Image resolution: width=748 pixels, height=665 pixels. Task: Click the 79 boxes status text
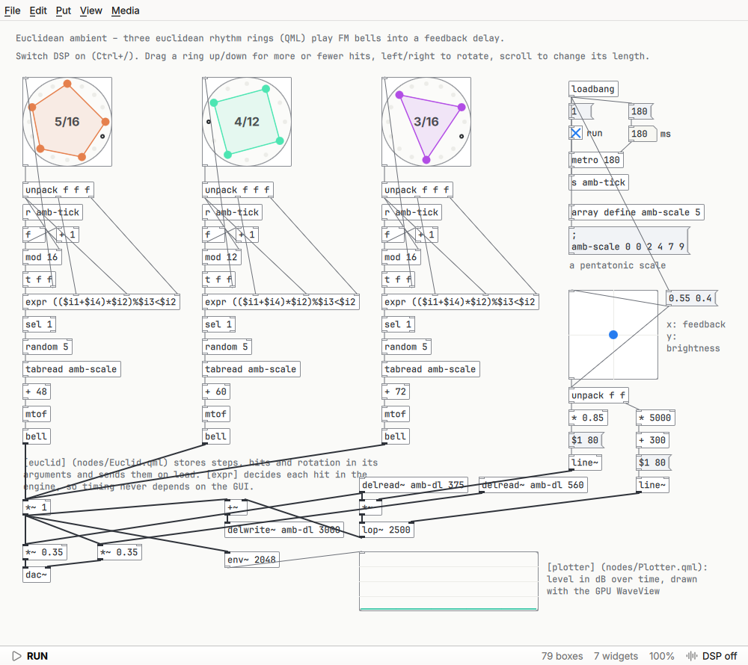pos(562,656)
